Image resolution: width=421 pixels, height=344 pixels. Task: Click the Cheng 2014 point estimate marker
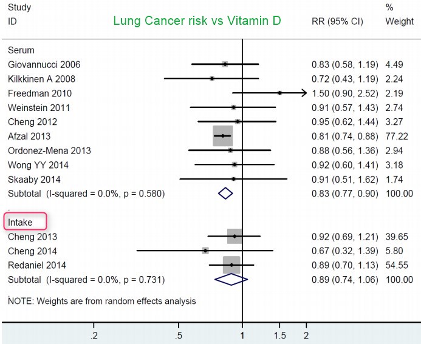pyautogui.click(x=205, y=251)
